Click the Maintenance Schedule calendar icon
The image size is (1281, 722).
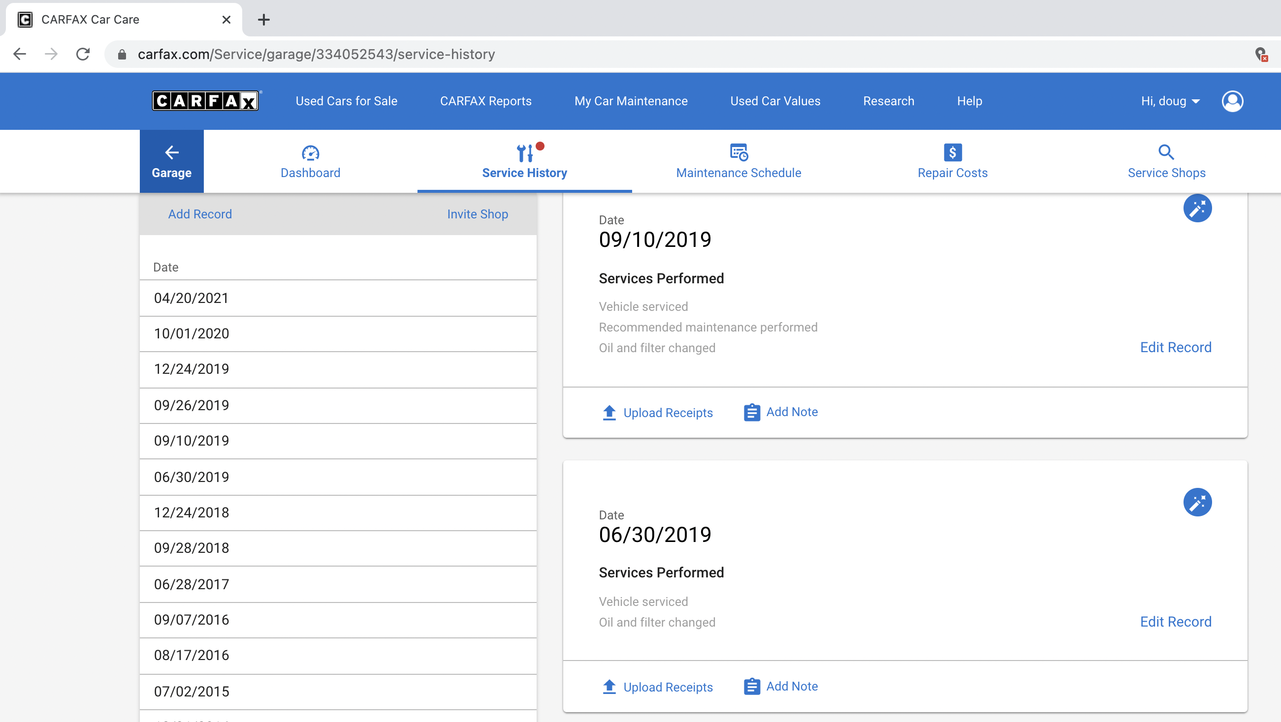point(738,152)
